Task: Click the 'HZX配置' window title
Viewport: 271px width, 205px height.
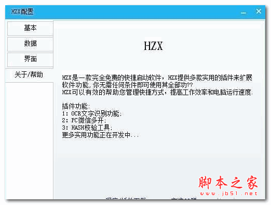Action: coord(22,12)
